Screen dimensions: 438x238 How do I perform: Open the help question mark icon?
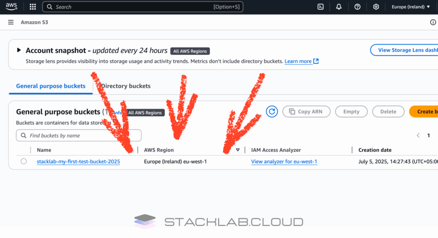click(x=357, y=7)
